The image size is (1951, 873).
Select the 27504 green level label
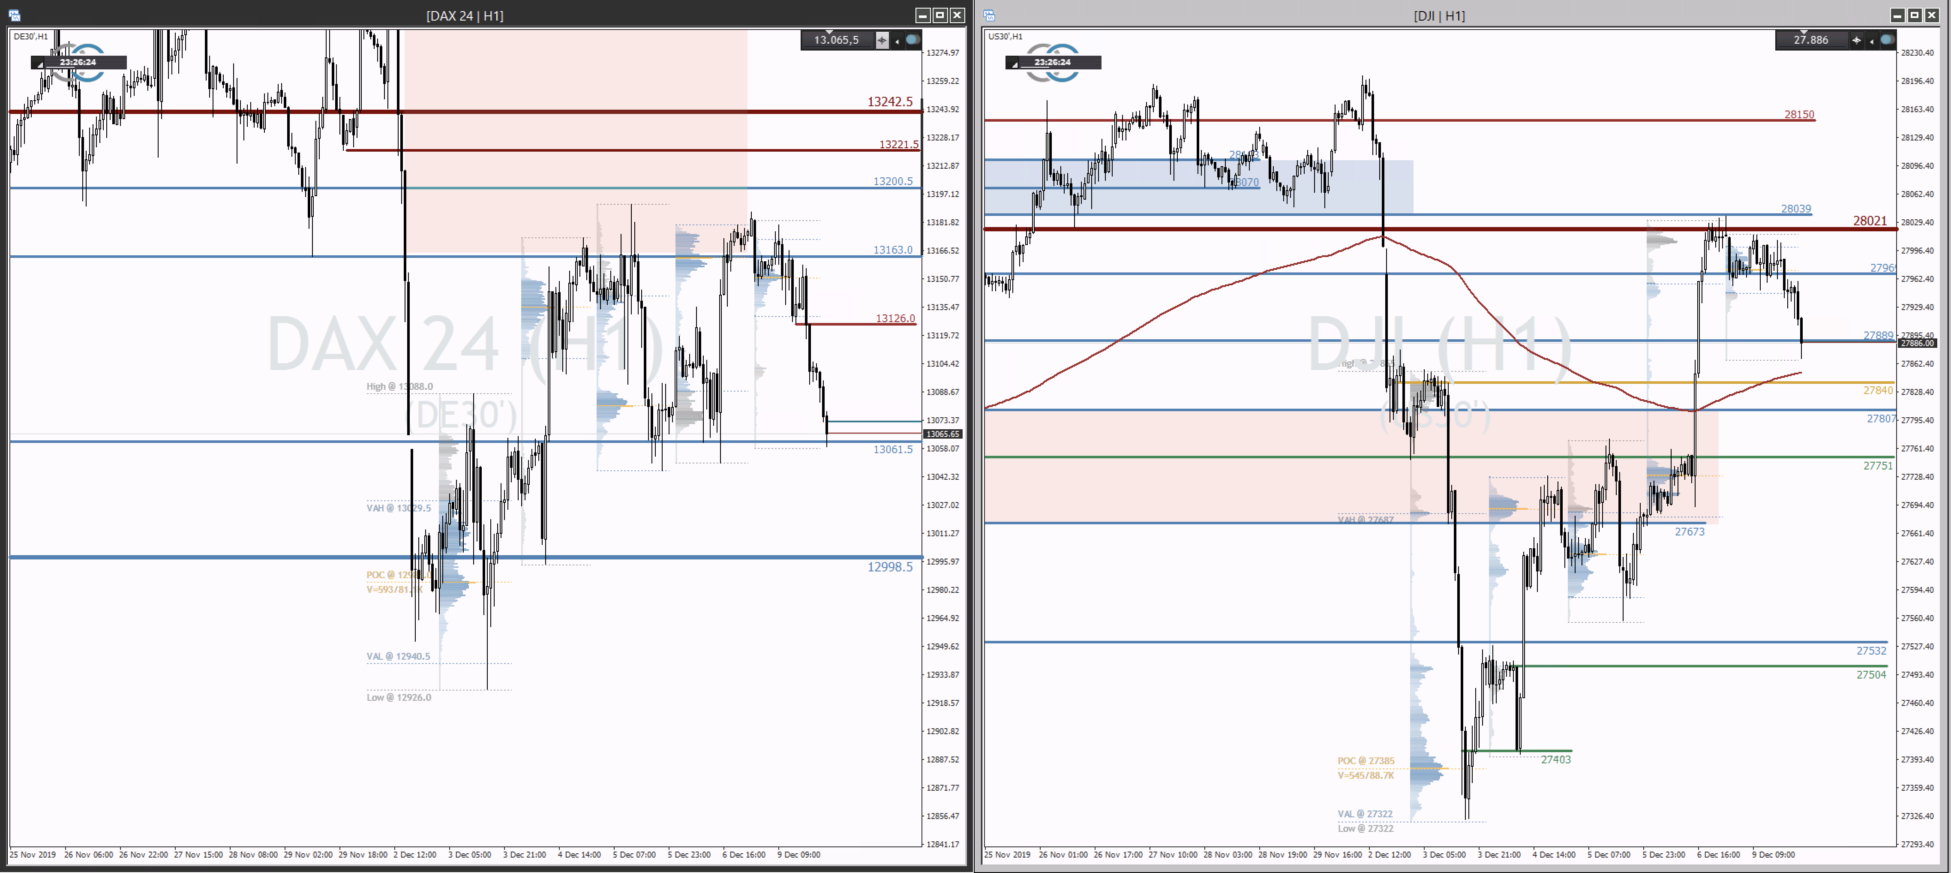(1871, 675)
